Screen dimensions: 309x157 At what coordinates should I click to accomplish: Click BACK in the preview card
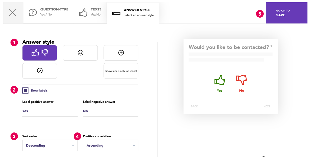pos(194,106)
